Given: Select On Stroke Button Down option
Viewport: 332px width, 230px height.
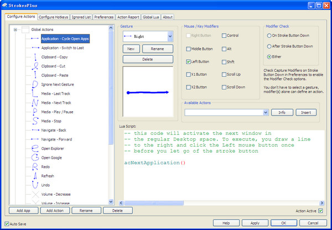Looking at the screenshot, I should click(x=269, y=35).
